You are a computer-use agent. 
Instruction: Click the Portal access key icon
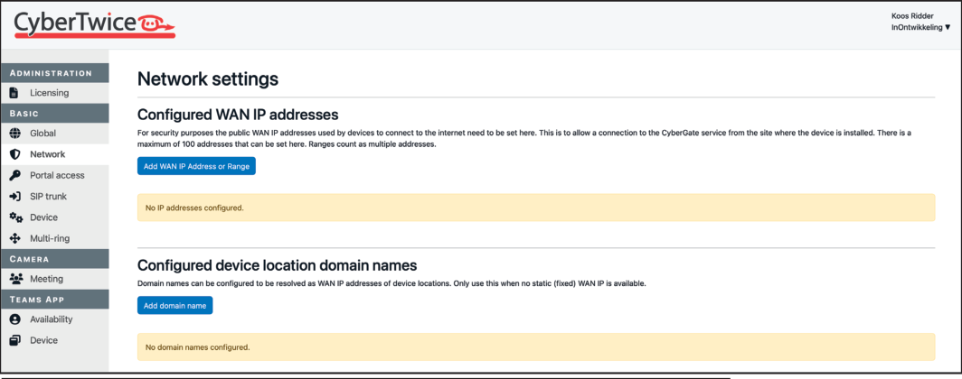point(15,175)
